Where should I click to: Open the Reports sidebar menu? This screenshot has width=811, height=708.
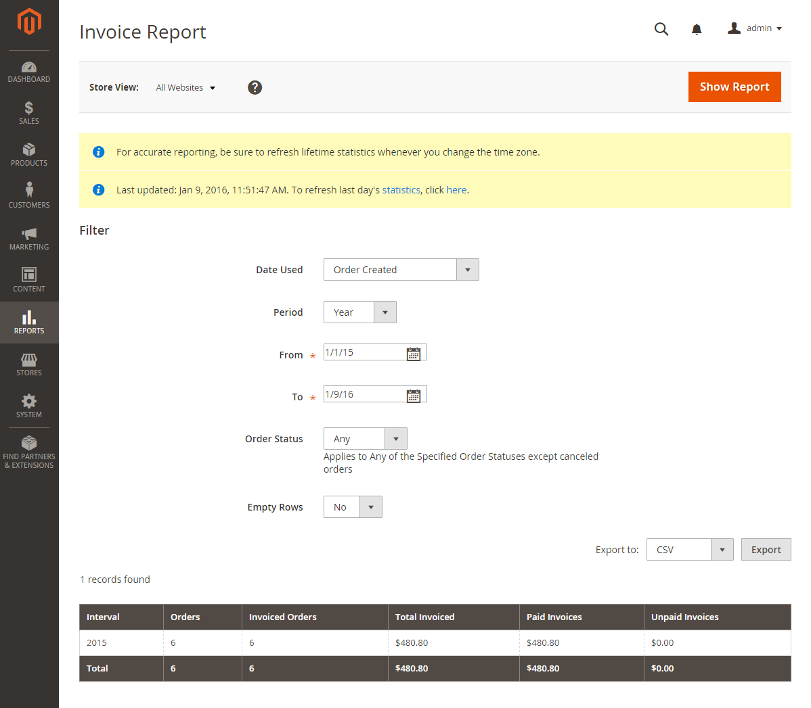29,323
